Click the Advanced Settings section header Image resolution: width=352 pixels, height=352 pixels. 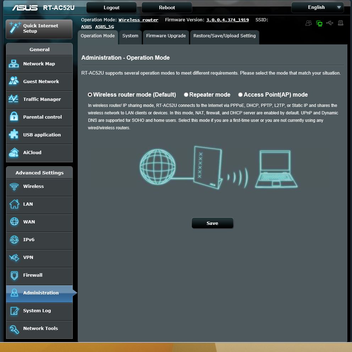[x=39, y=173]
